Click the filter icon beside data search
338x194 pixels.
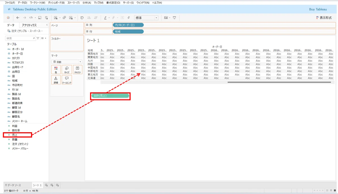(38, 38)
